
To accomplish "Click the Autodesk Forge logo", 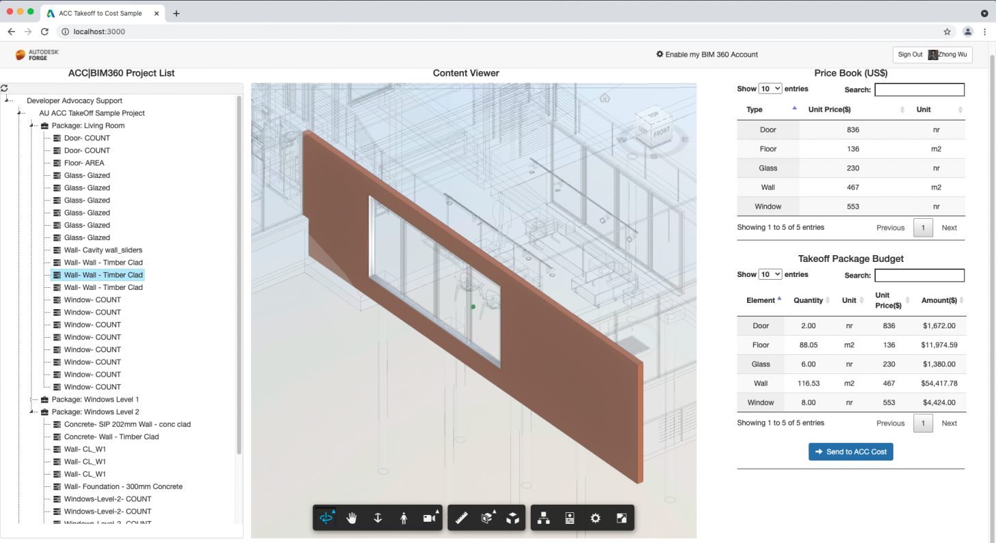I will point(38,55).
